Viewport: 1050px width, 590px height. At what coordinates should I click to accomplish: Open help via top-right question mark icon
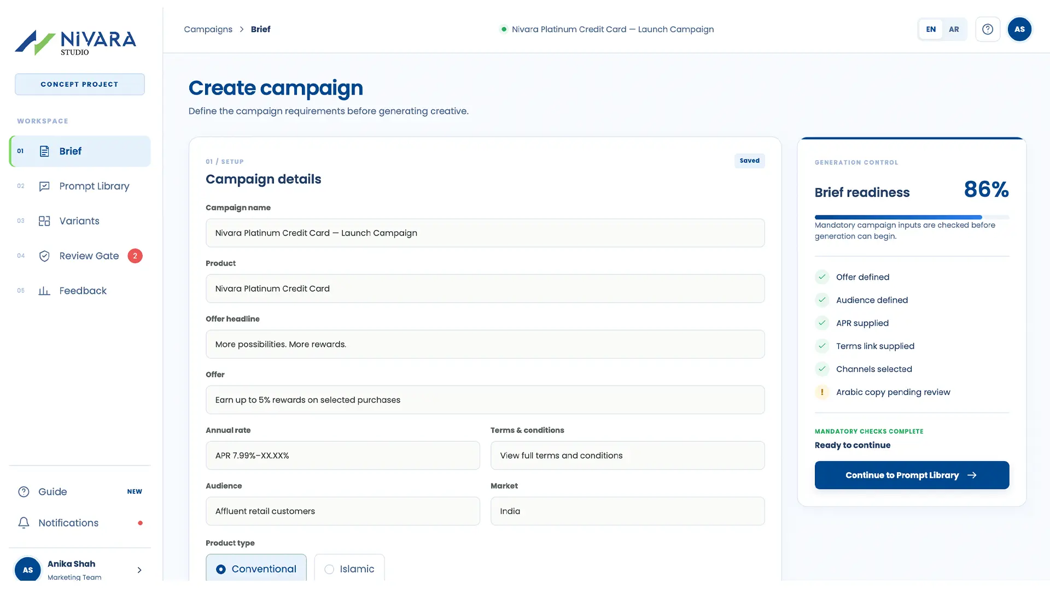click(x=988, y=29)
